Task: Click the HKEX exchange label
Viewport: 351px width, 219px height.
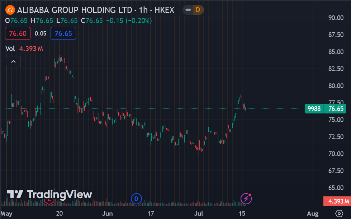Action: pos(164,10)
